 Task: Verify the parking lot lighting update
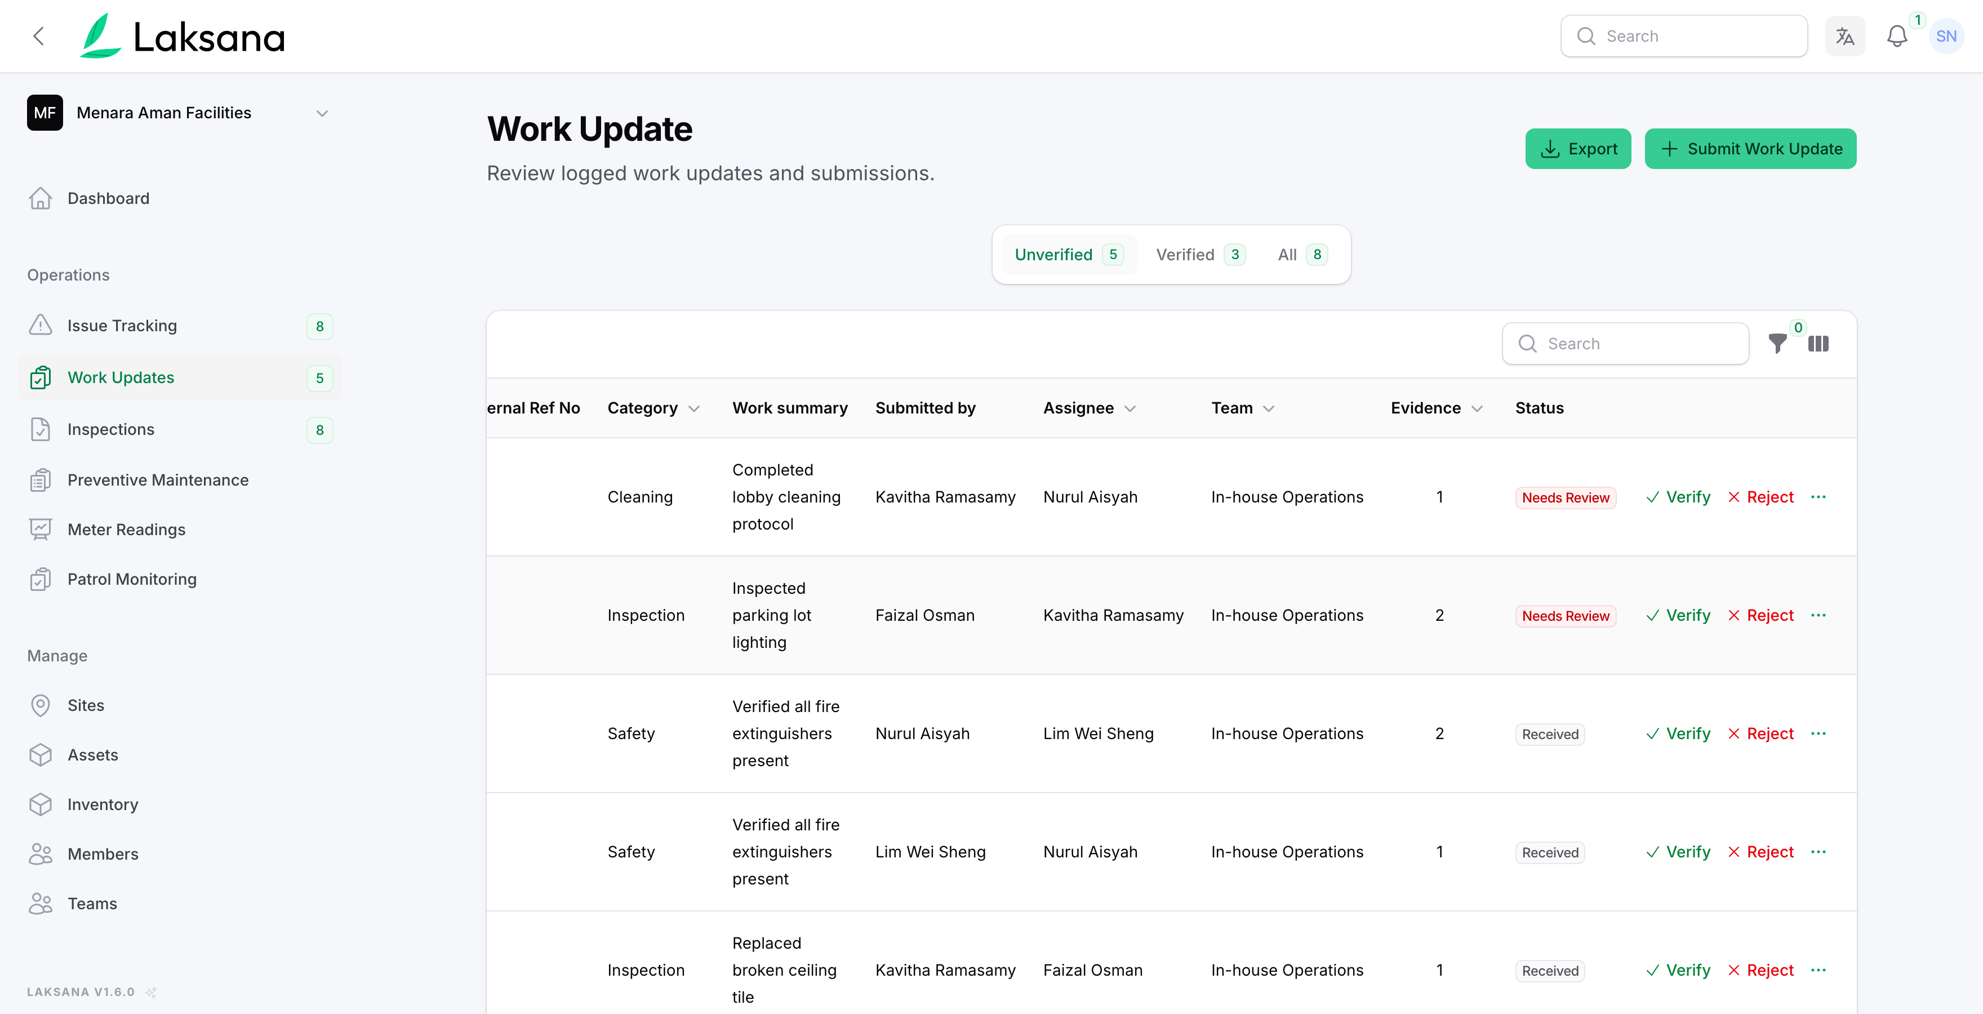(1678, 615)
